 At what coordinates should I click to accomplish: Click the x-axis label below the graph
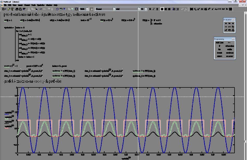[x=126, y=158]
